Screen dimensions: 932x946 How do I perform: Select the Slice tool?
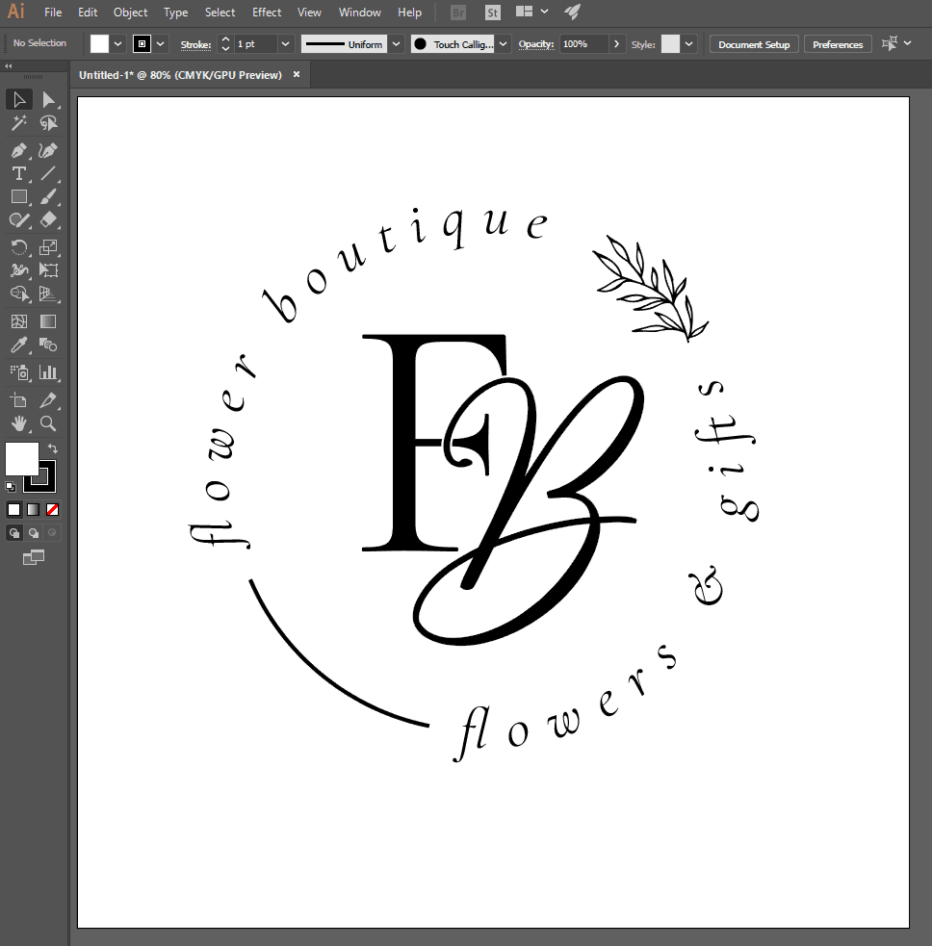pos(48,400)
